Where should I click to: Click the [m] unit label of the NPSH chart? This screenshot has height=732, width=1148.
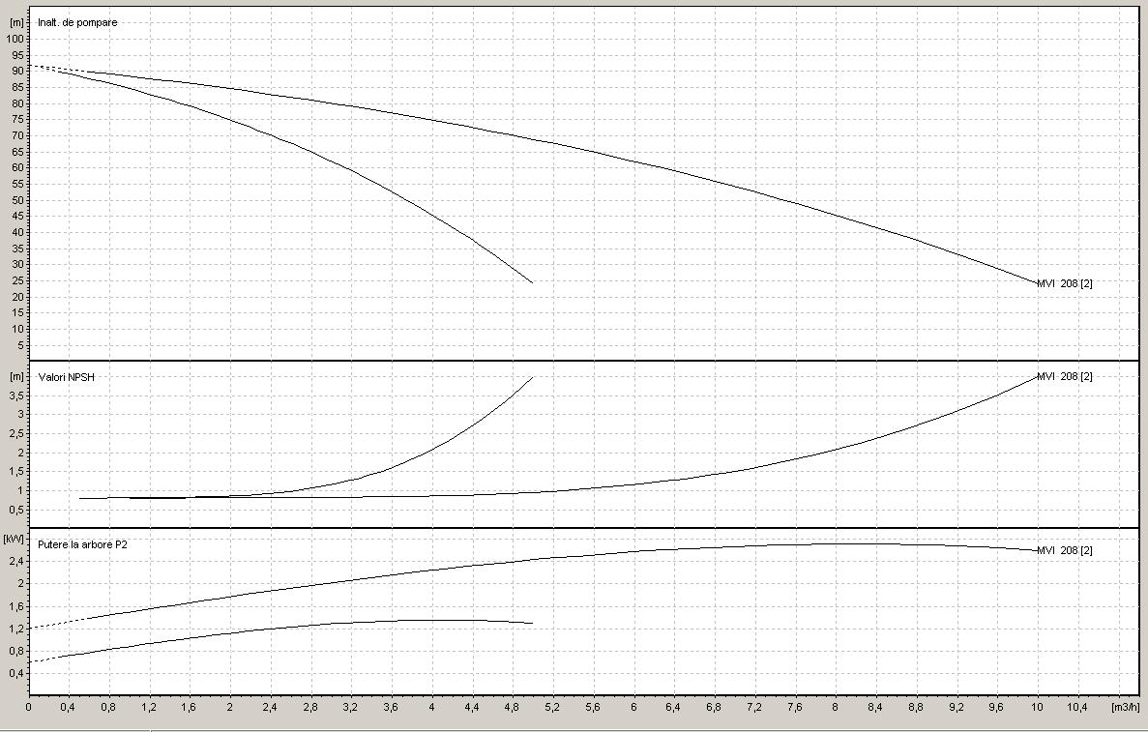[16, 376]
